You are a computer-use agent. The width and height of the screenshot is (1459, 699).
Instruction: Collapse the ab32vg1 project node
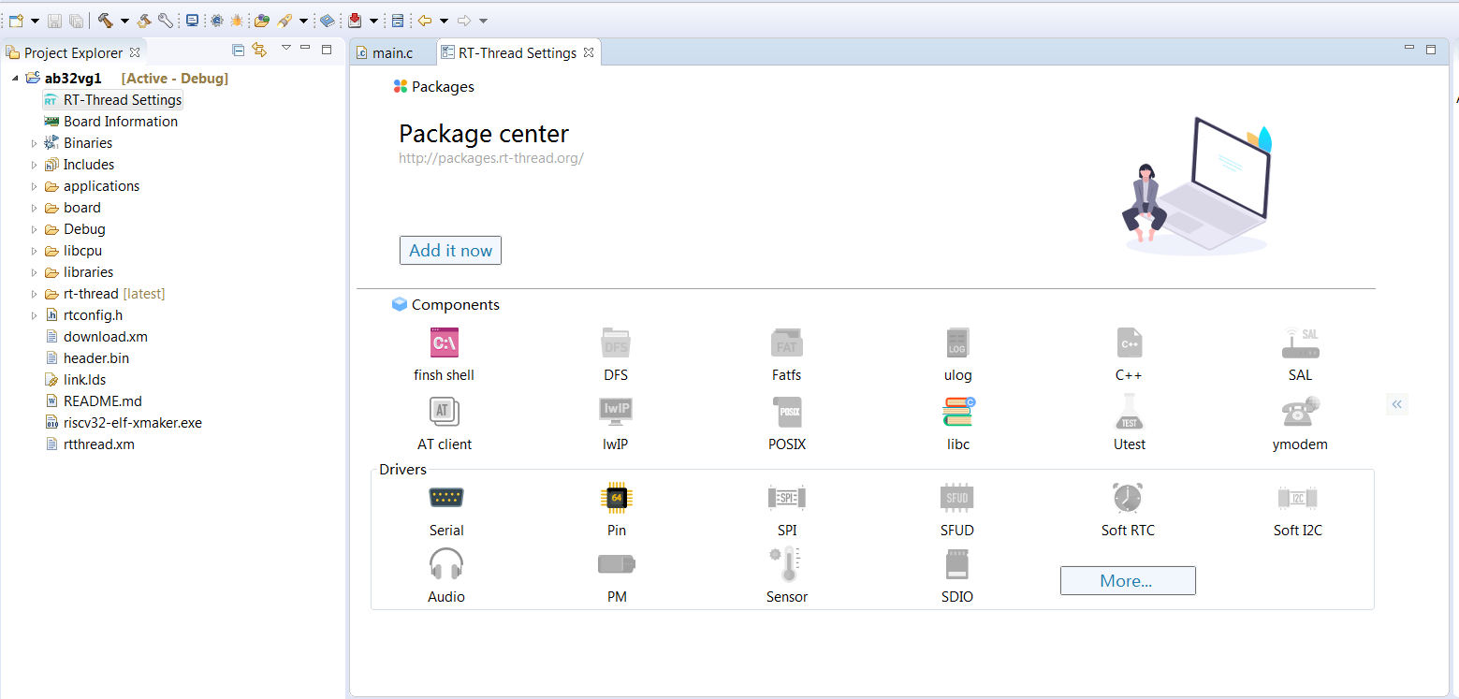click(x=15, y=79)
